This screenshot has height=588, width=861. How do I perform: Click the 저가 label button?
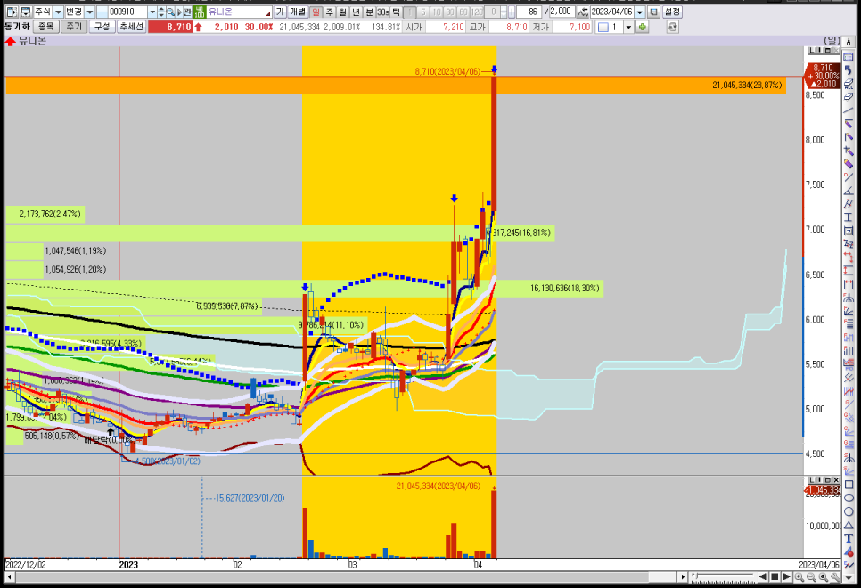click(x=540, y=27)
